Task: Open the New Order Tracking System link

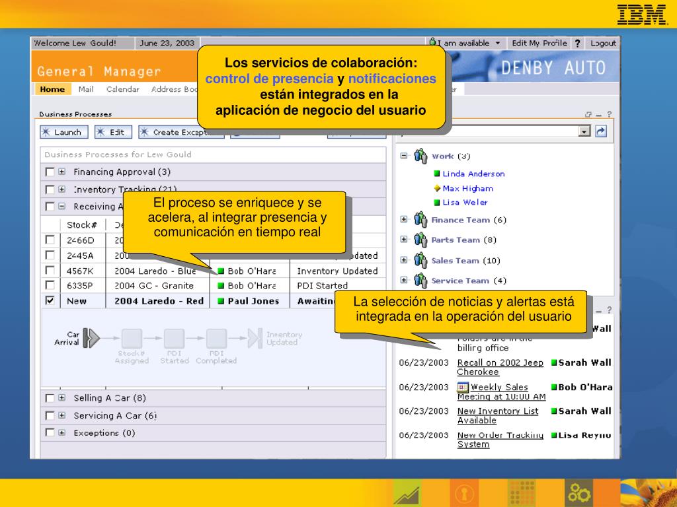Action: point(500,440)
